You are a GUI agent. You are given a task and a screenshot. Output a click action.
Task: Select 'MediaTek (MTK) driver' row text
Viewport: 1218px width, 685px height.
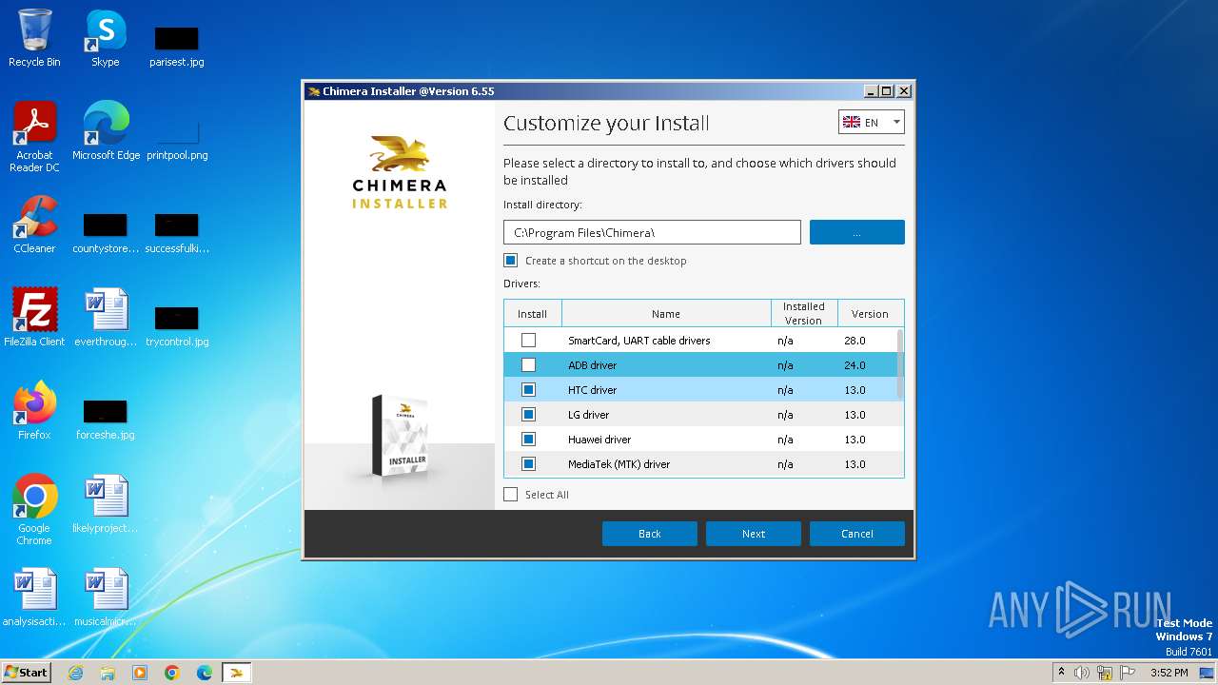point(619,464)
